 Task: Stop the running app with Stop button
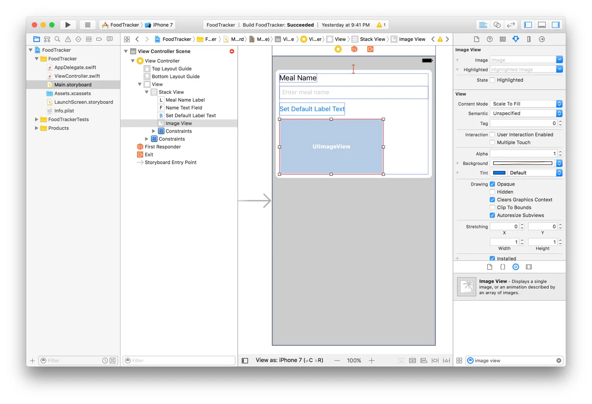tap(87, 25)
